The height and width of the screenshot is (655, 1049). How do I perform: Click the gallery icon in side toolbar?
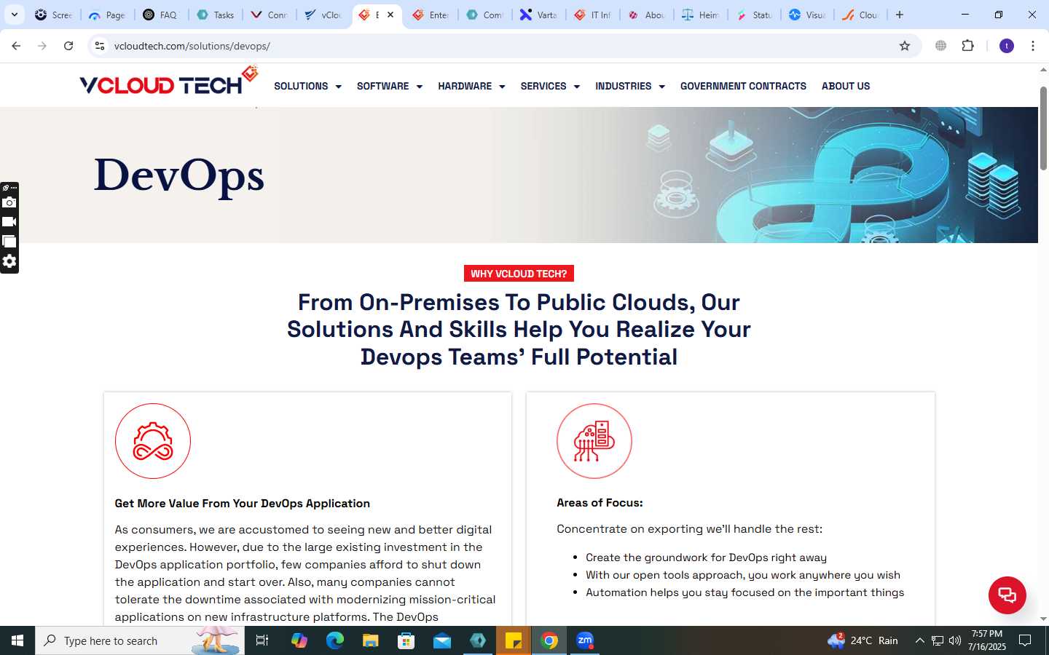click(9, 242)
